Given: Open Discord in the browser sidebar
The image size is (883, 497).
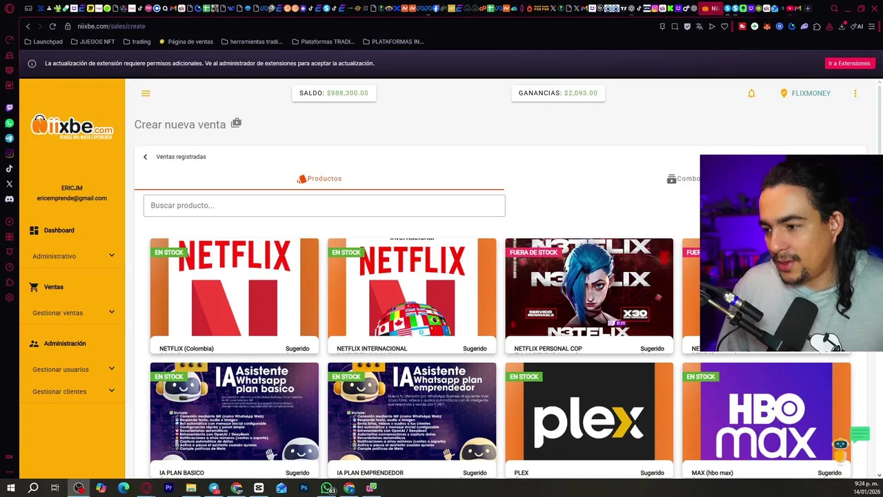Looking at the screenshot, I should (9, 199).
